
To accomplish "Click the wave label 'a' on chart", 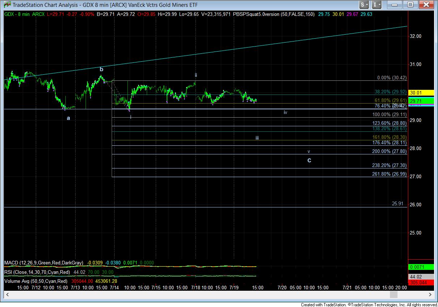I will pyautogui.click(x=68, y=118).
